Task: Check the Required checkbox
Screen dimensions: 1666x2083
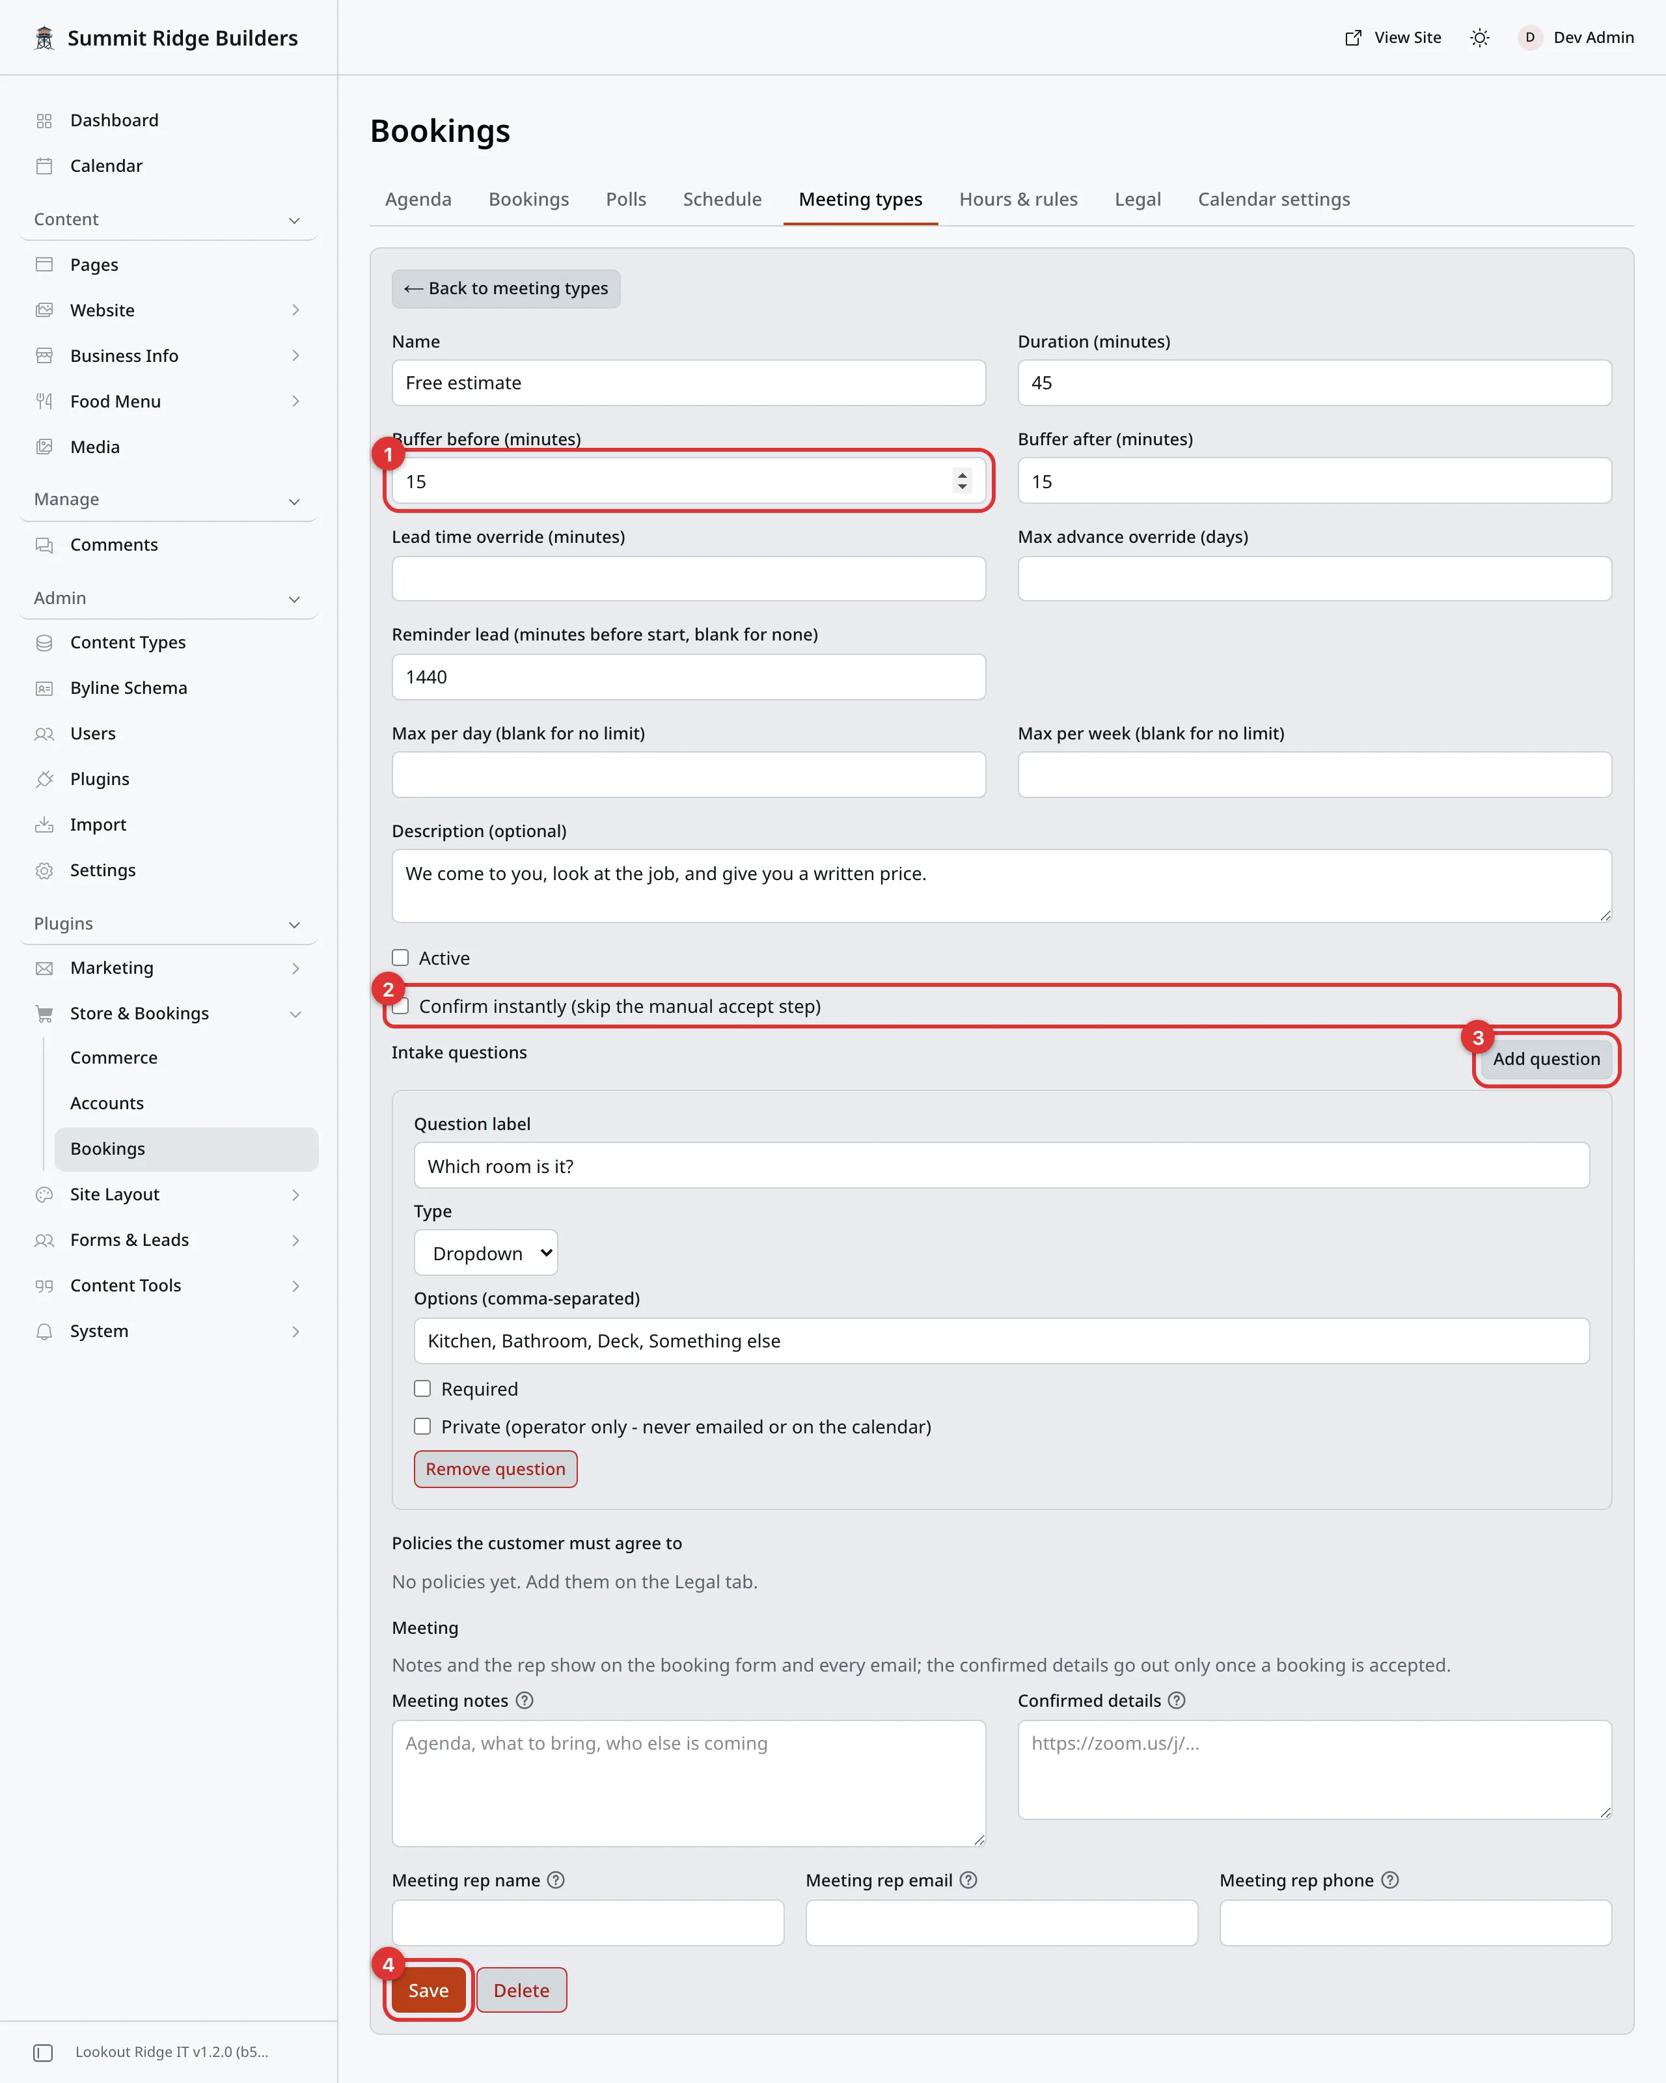Action: click(x=423, y=1389)
